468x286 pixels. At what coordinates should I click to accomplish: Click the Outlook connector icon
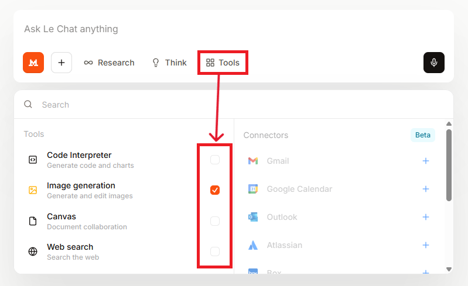253,217
